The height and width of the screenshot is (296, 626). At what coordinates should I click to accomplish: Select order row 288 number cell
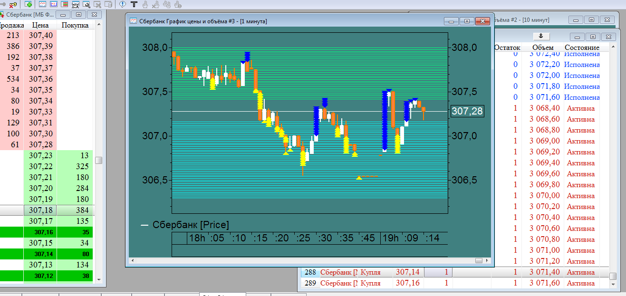pos(309,272)
